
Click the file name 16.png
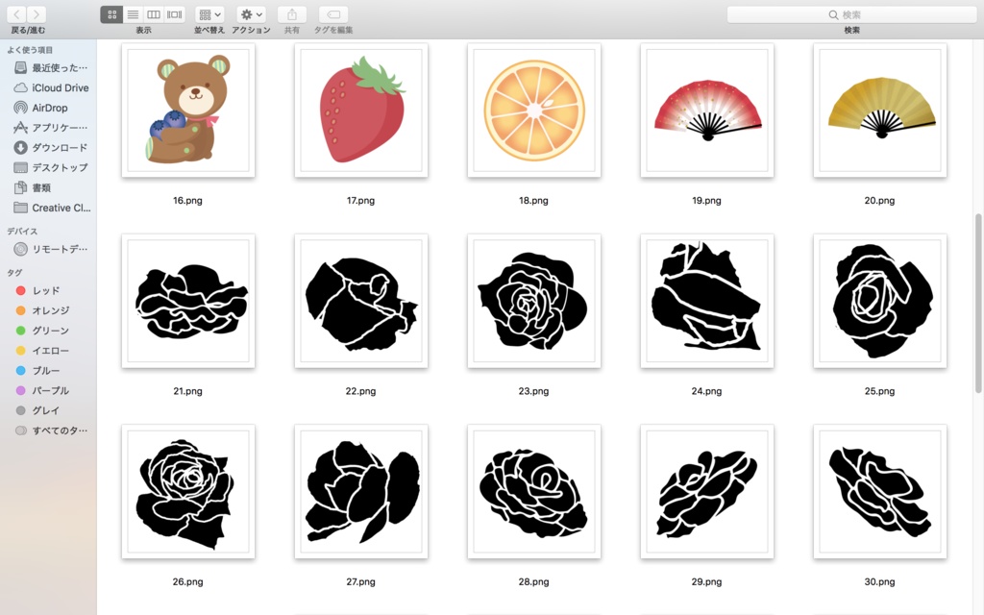pyautogui.click(x=187, y=201)
